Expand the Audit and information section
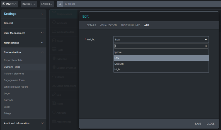 point(42,123)
